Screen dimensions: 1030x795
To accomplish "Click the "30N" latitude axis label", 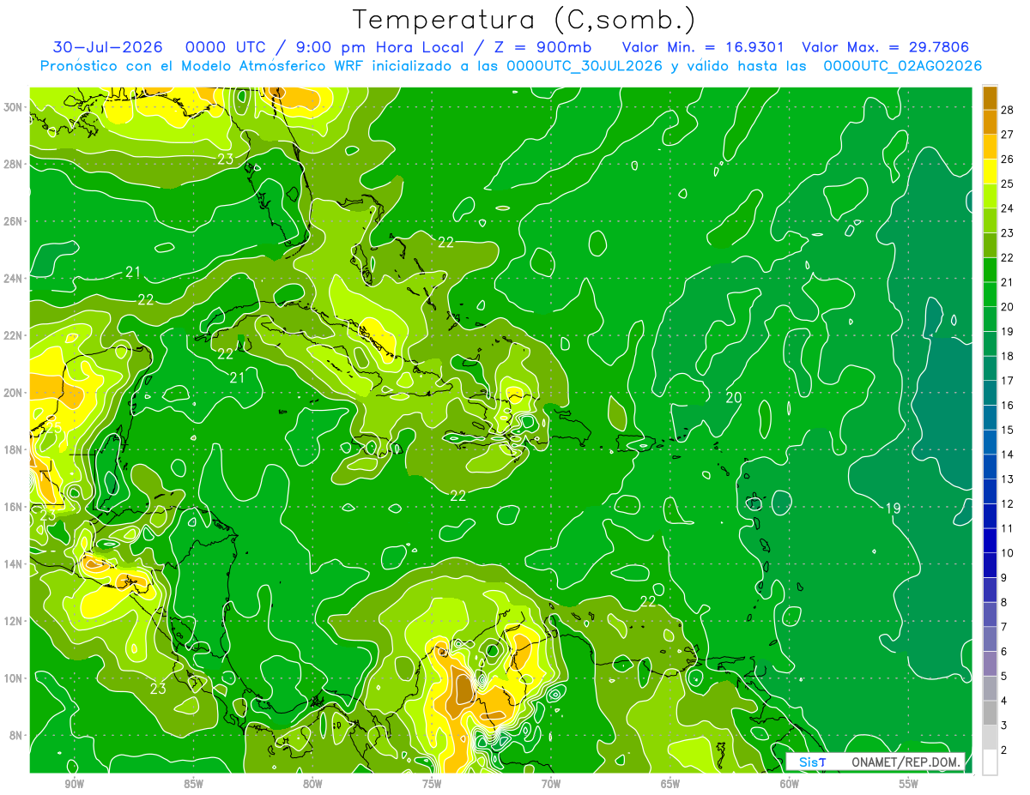I will (15, 107).
